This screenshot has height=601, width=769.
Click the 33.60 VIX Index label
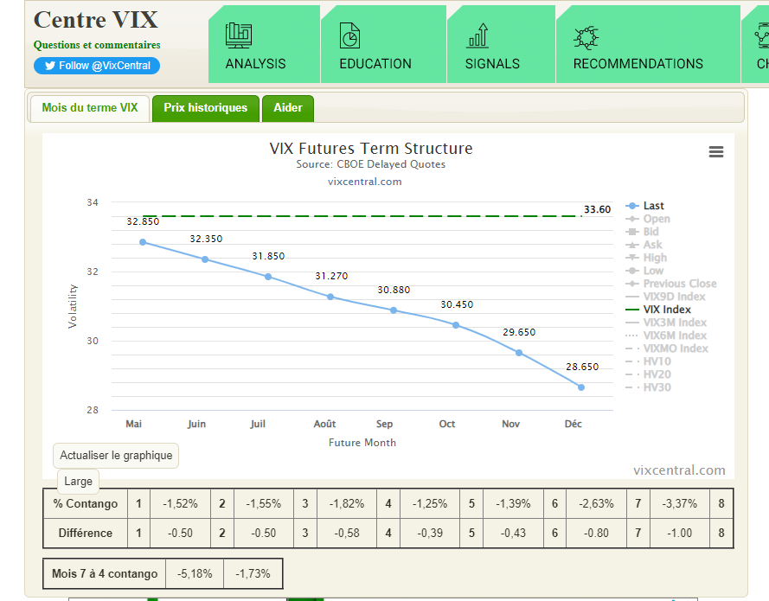tap(598, 209)
